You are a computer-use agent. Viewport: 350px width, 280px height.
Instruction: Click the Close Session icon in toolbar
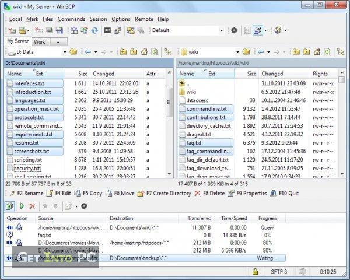[39, 30]
